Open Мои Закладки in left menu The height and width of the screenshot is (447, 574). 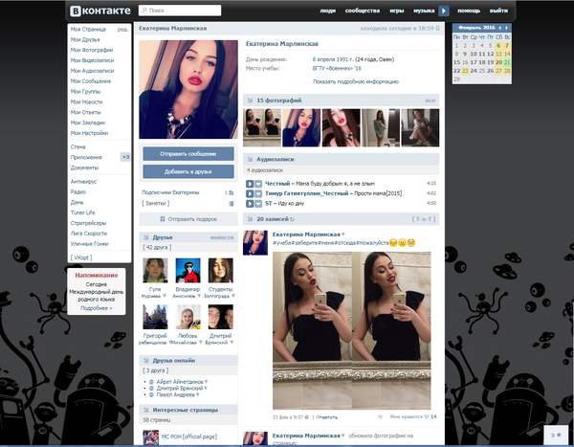click(88, 123)
